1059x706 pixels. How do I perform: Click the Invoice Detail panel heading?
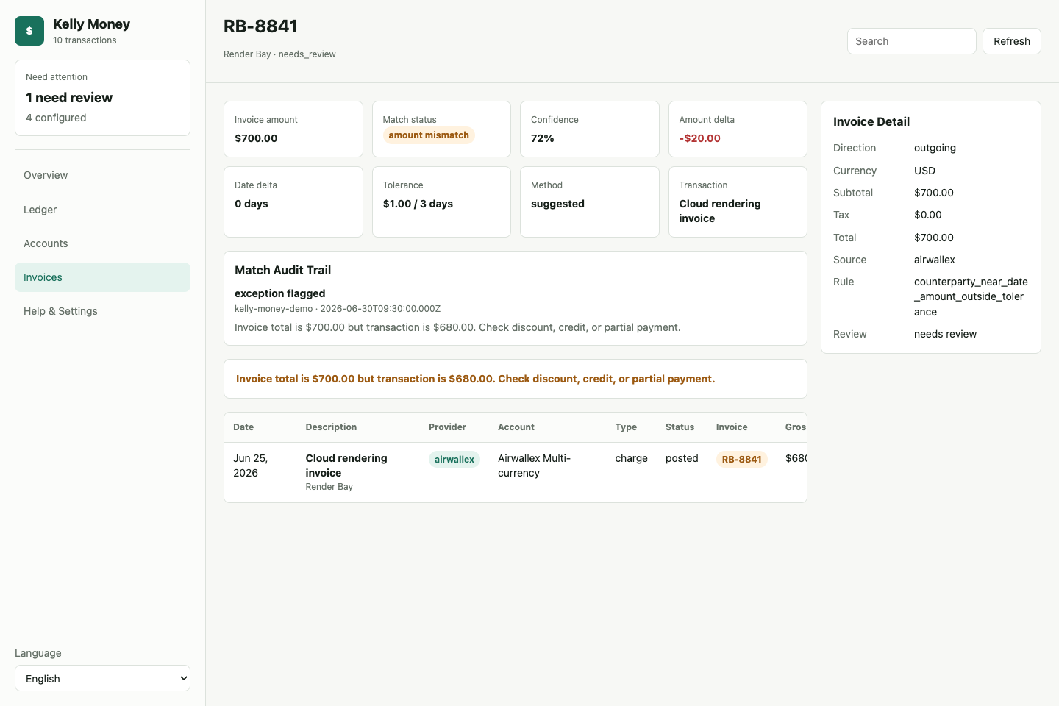[x=871, y=122]
